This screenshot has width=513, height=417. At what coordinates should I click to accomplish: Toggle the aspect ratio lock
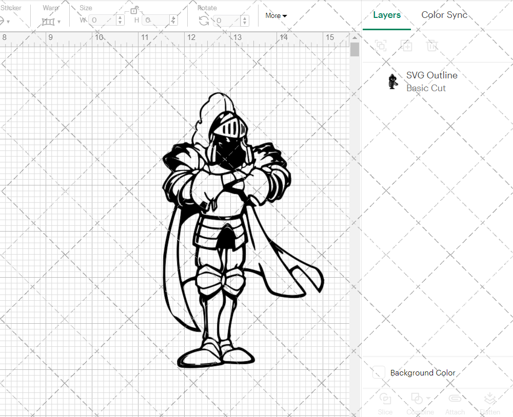pyautogui.click(x=134, y=10)
